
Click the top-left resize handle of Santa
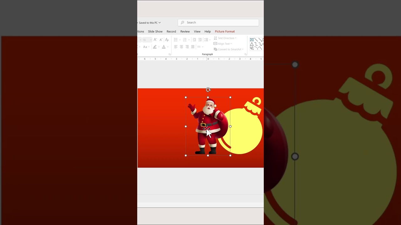(x=186, y=97)
